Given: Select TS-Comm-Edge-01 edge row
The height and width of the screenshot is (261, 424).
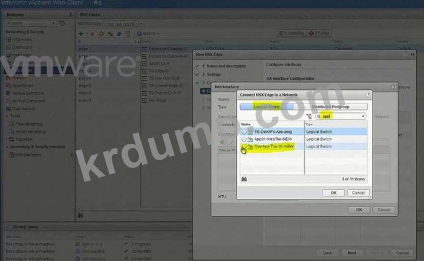Looking at the screenshot, I should [166, 86].
